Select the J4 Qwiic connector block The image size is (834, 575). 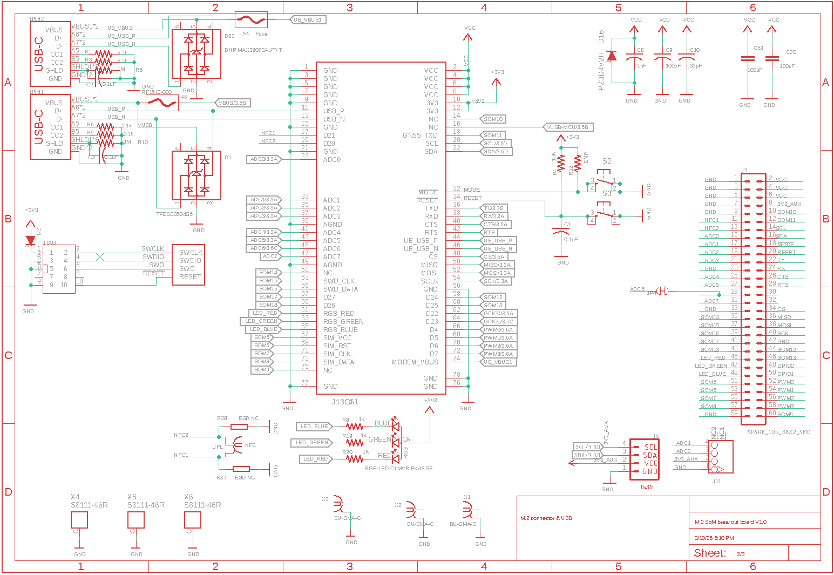(x=645, y=459)
